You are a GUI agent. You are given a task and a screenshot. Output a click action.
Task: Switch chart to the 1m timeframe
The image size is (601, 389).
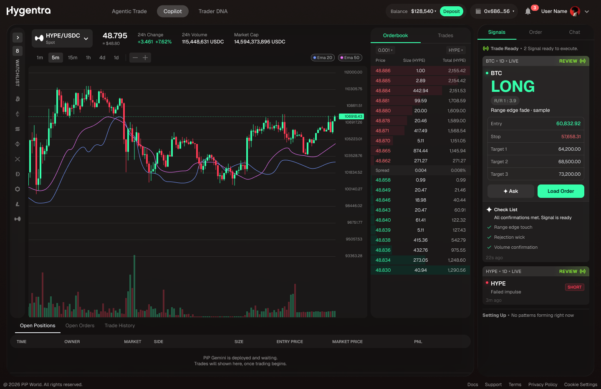point(40,58)
